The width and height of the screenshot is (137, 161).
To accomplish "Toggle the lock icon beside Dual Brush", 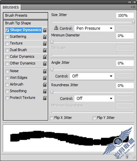I will 45,50.
